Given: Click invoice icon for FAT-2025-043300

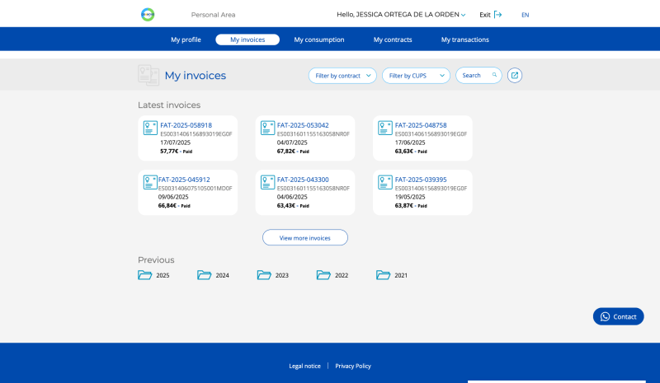Looking at the screenshot, I should coord(267,182).
